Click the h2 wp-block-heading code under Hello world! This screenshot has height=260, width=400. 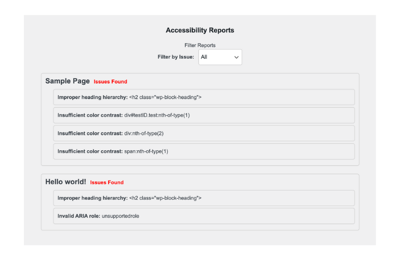[x=165, y=198]
